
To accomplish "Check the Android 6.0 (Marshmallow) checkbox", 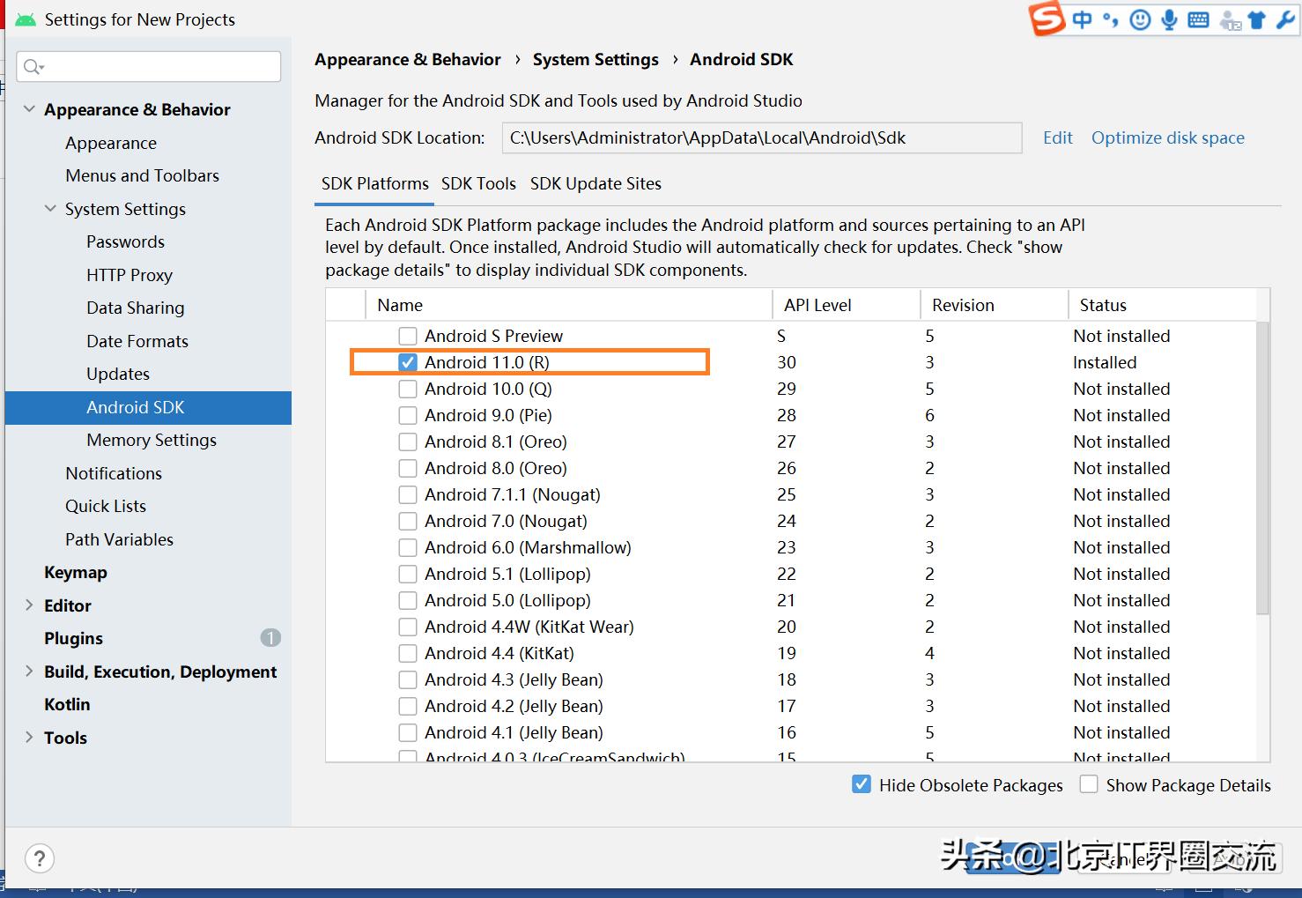I will pos(408,547).
